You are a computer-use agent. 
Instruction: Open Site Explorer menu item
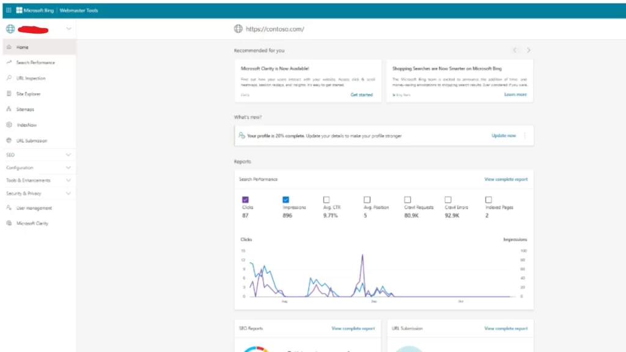39,94
